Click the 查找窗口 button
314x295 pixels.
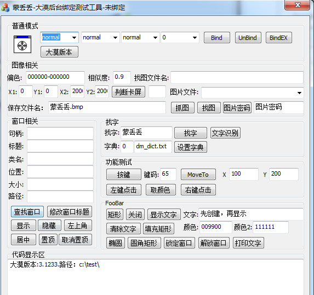pyautogui.click(x=27, y=212)
